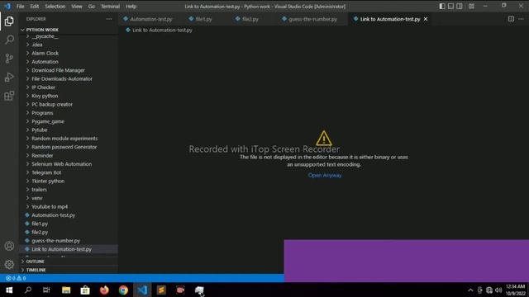529x297 pixels.
Task: Expand the Automation folder
Action: click(45, 62)
